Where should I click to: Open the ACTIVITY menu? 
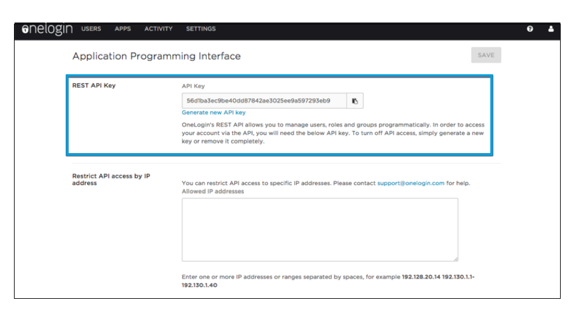(x=159, y=29)
